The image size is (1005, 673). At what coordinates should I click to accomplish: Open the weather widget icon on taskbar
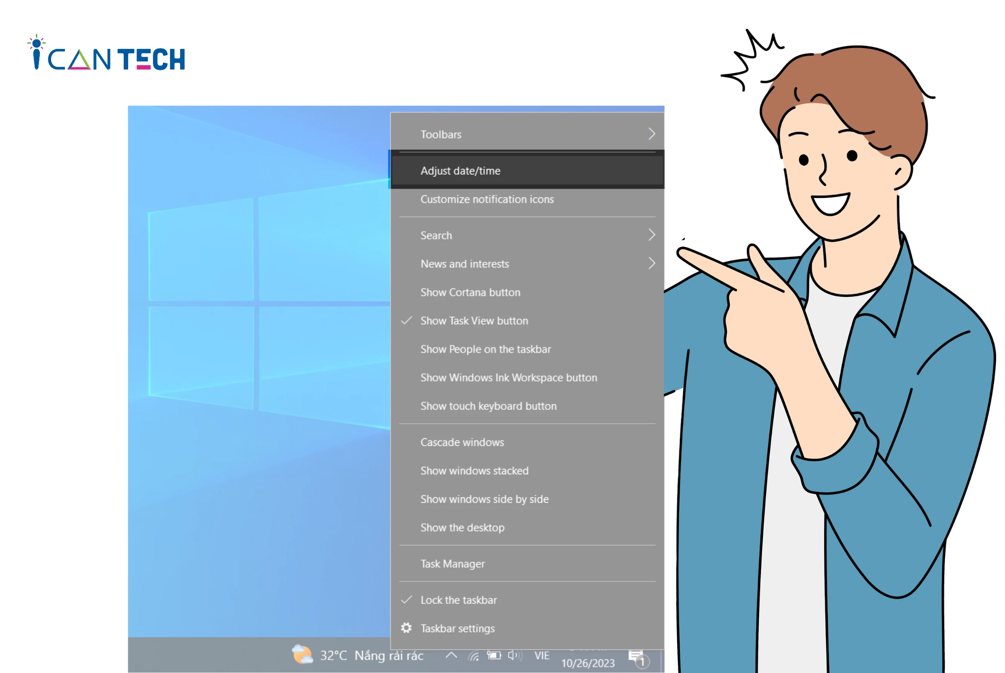(x=302, y=655)
